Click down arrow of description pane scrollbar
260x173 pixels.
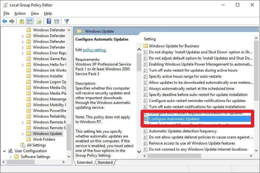[x=139, y=152]
